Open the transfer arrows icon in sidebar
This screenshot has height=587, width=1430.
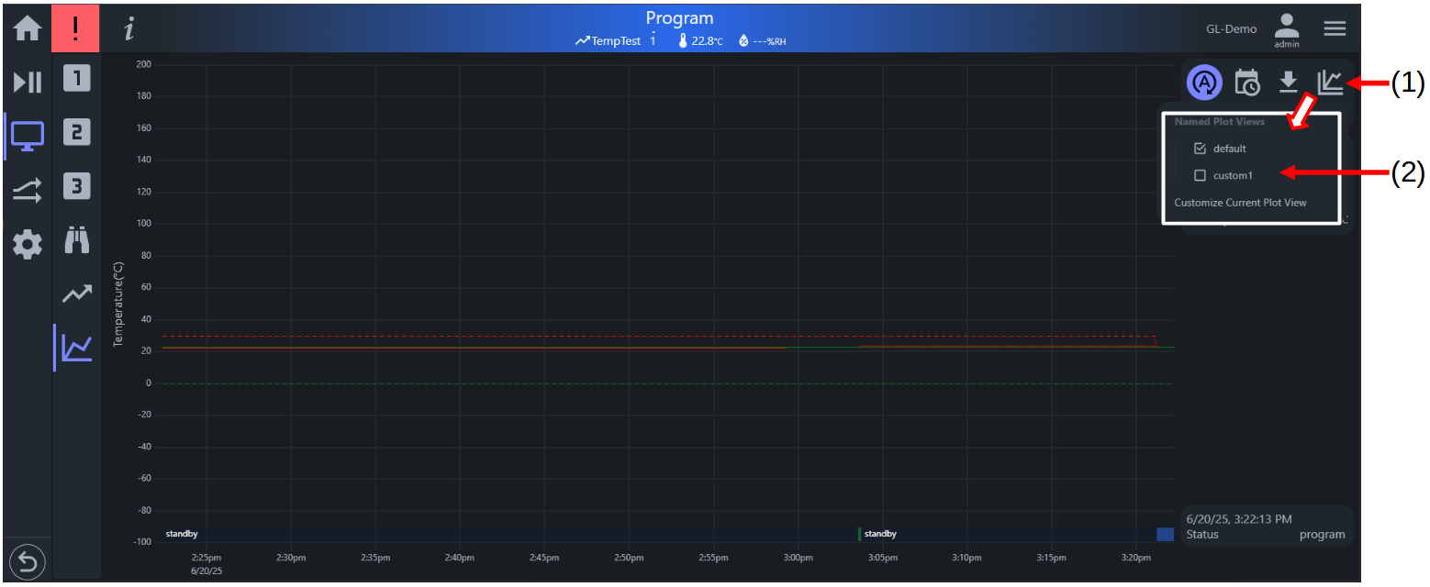pos(27,191)
